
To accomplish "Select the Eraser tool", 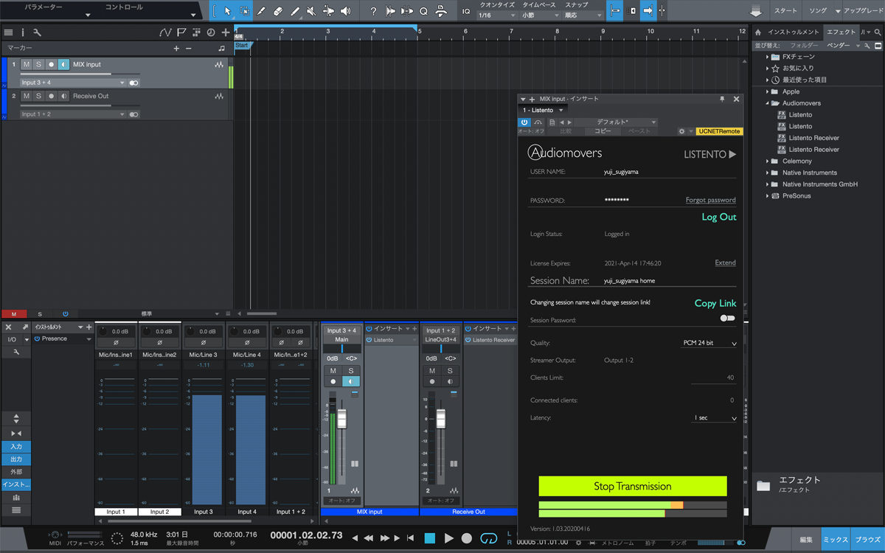I will tap(278, 11).
